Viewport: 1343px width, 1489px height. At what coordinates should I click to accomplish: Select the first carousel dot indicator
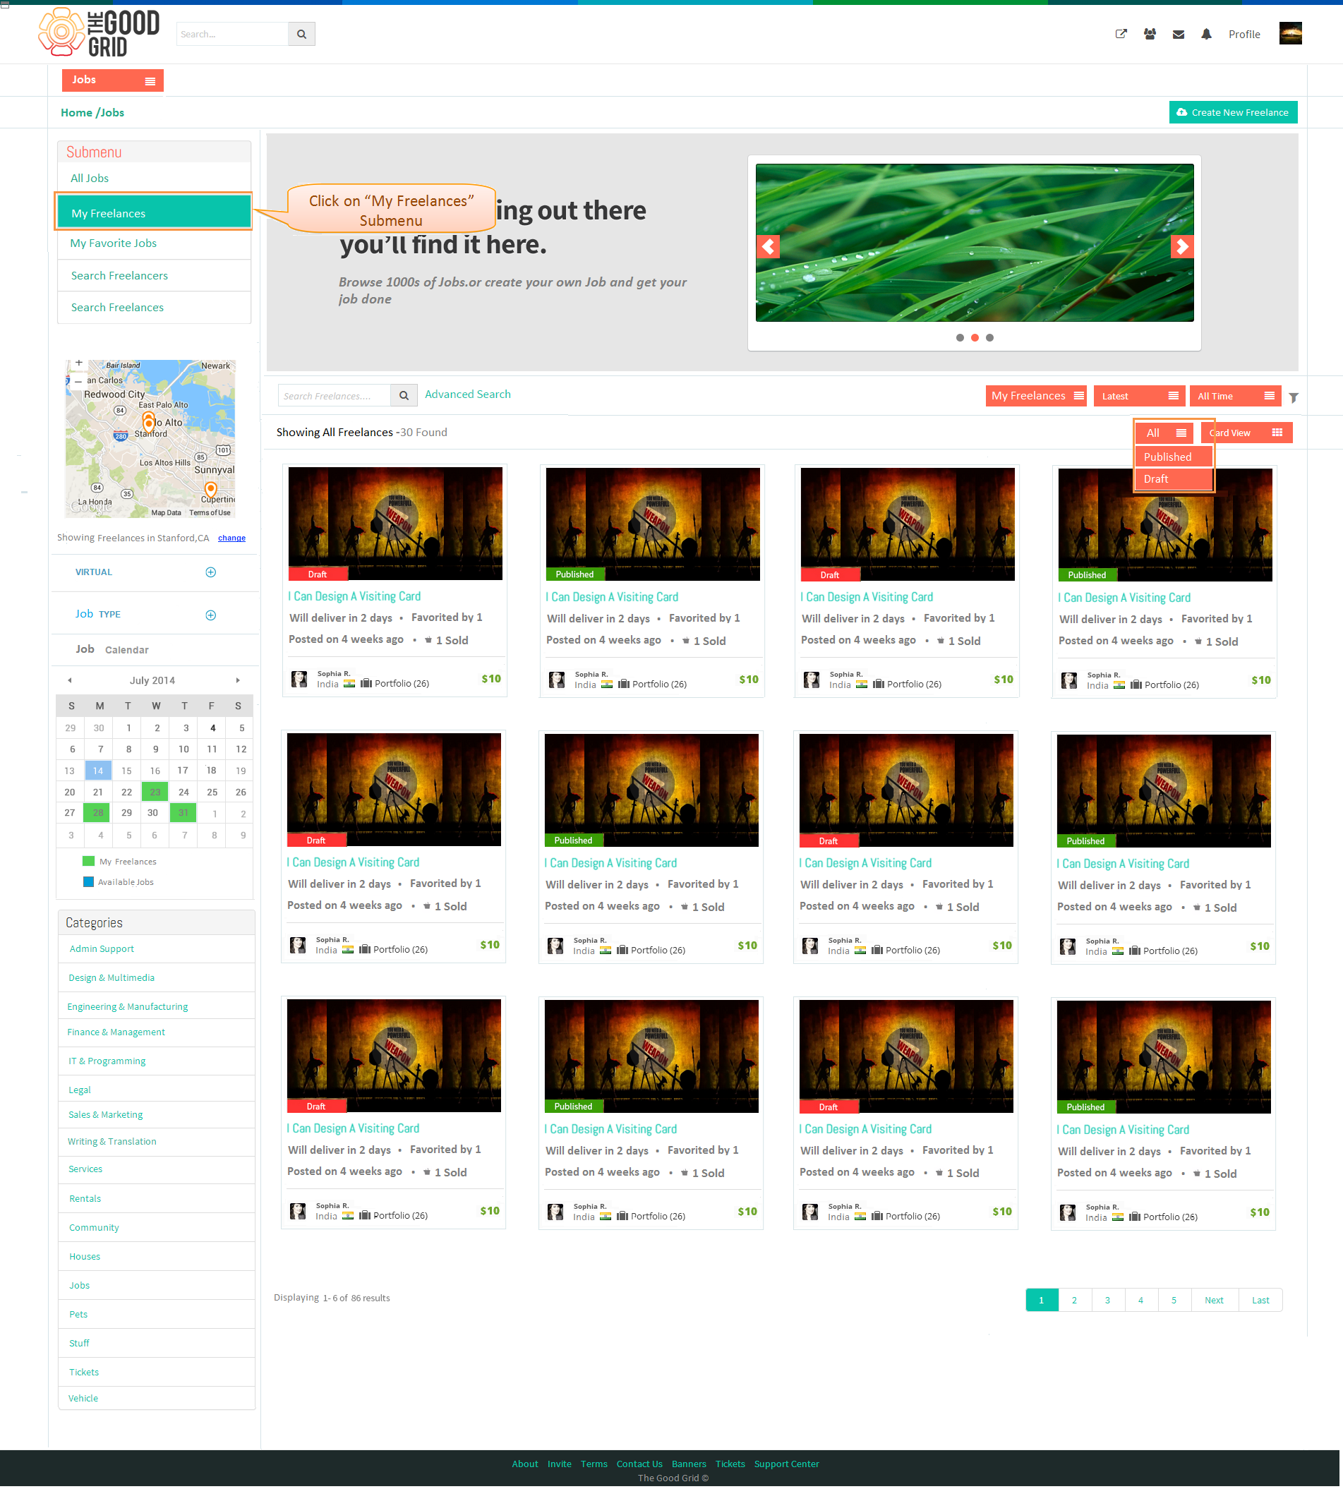tap(960, 338)
